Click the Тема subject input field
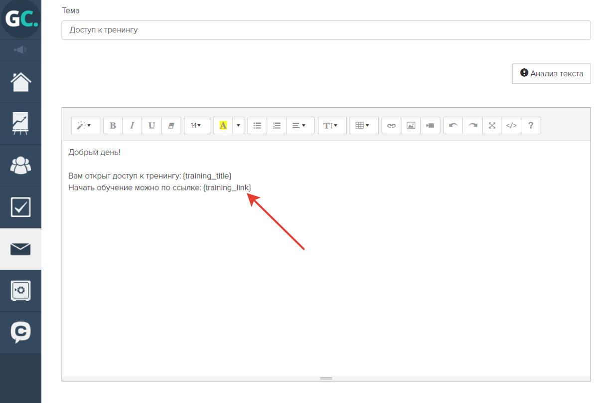The width and height of the screenshot is (598, 403). pos(326,30)
